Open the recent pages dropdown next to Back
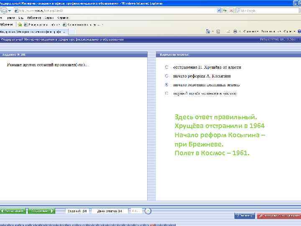This screenshot has width=301, height=226. click(x=10, y=11)
